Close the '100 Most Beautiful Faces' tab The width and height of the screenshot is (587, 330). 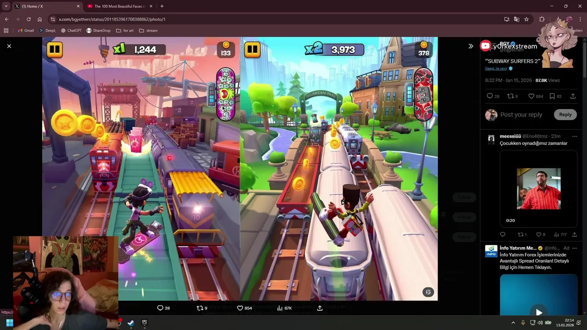point(150,6)
